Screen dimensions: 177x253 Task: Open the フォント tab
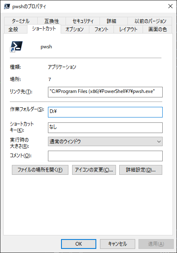click(x=101, y=29)
